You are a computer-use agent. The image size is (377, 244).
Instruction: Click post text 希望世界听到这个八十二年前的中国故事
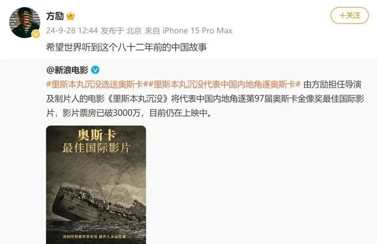pyautogui.click(x=126, y=47)
